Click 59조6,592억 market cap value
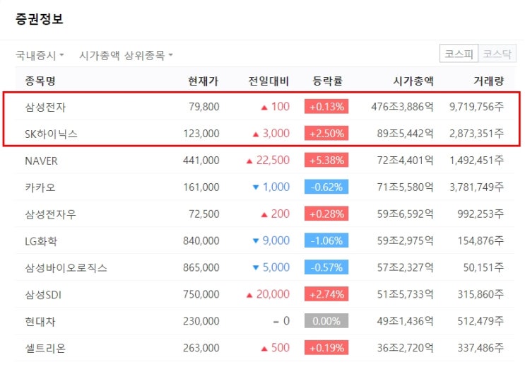Viewport: 525px width, 372px height. coord(406,214)
